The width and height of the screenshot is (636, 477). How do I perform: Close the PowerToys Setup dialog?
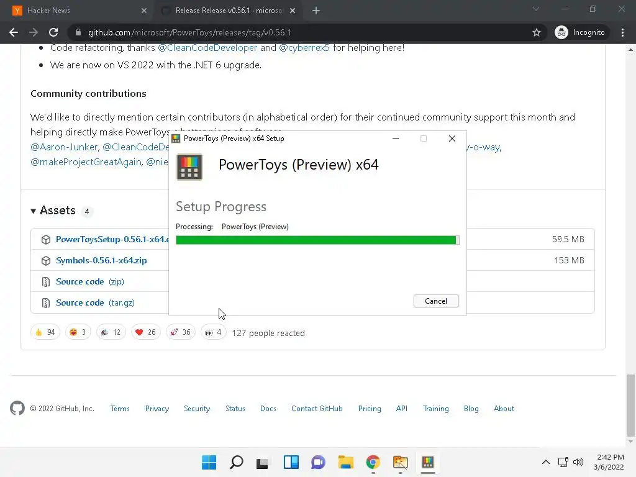(x=452, y=139)
